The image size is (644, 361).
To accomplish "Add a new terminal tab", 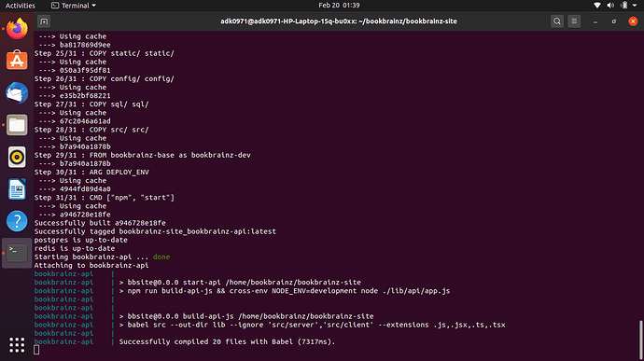I will pos(44,21).
